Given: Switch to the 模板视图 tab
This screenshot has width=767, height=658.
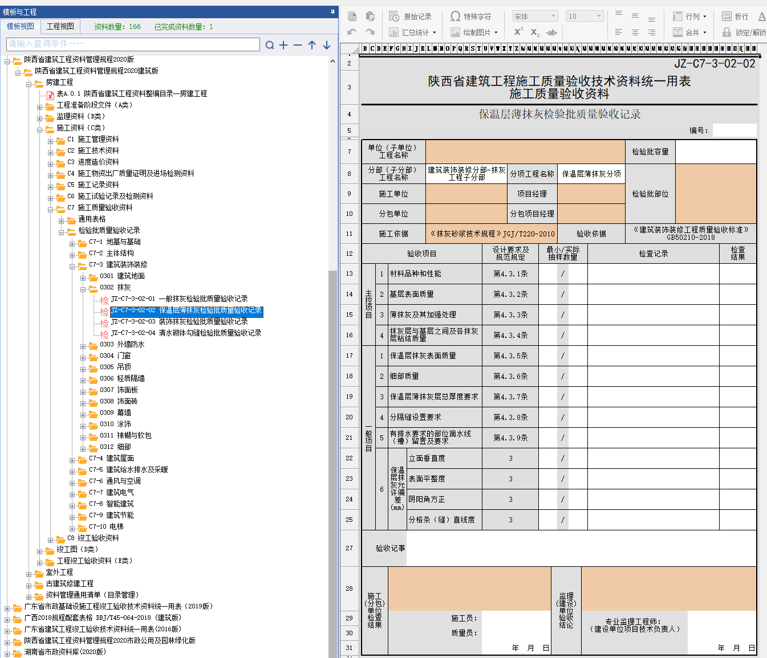Looking at the screenshot, I should pyautogui.click(x=21, y=26).
